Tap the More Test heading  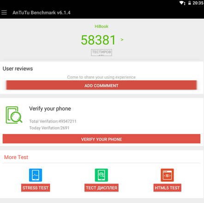tap(16, 157)
